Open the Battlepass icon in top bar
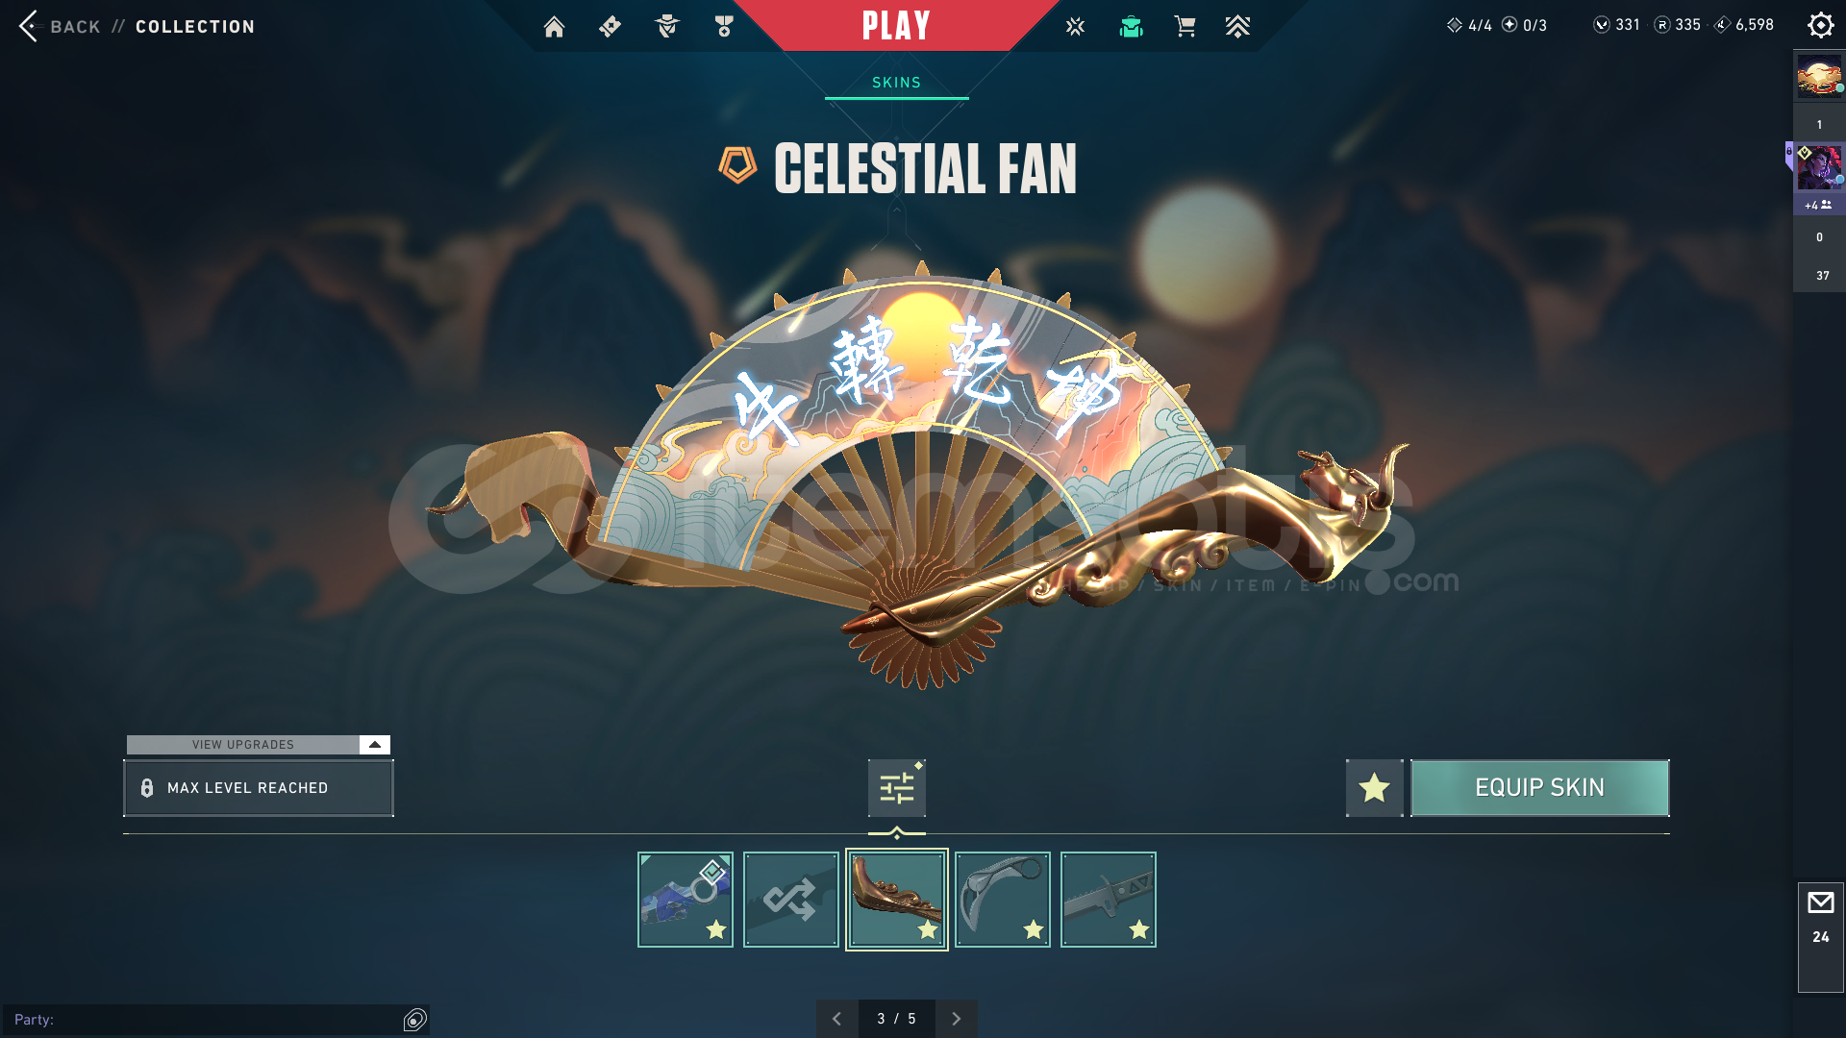Screen dimensions: 1846x1038 pyautogui.click(x=610, y=27)
